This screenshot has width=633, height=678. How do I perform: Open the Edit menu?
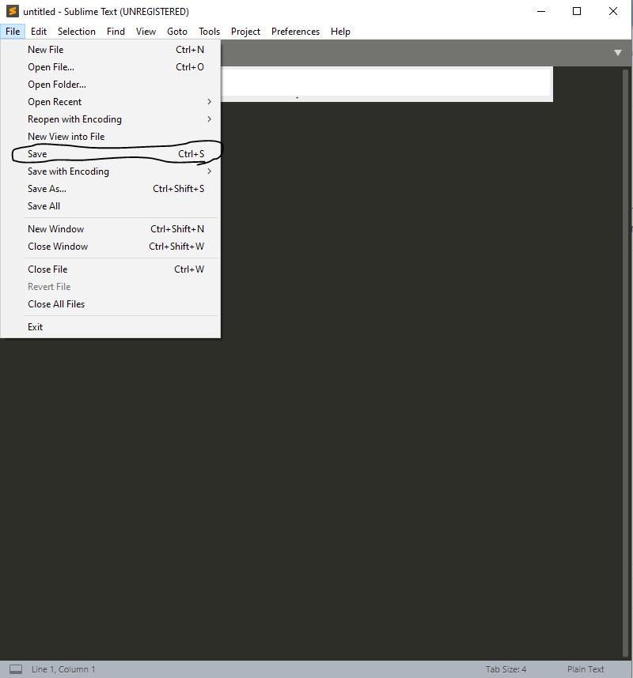(39, 32)
